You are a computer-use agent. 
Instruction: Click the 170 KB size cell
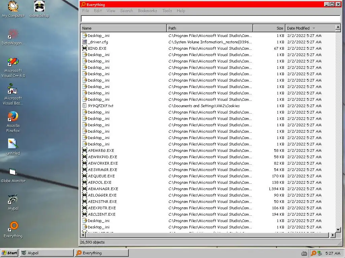278,176
